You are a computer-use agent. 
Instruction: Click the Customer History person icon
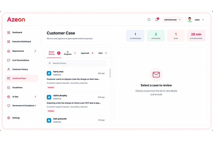click(9, 69)
